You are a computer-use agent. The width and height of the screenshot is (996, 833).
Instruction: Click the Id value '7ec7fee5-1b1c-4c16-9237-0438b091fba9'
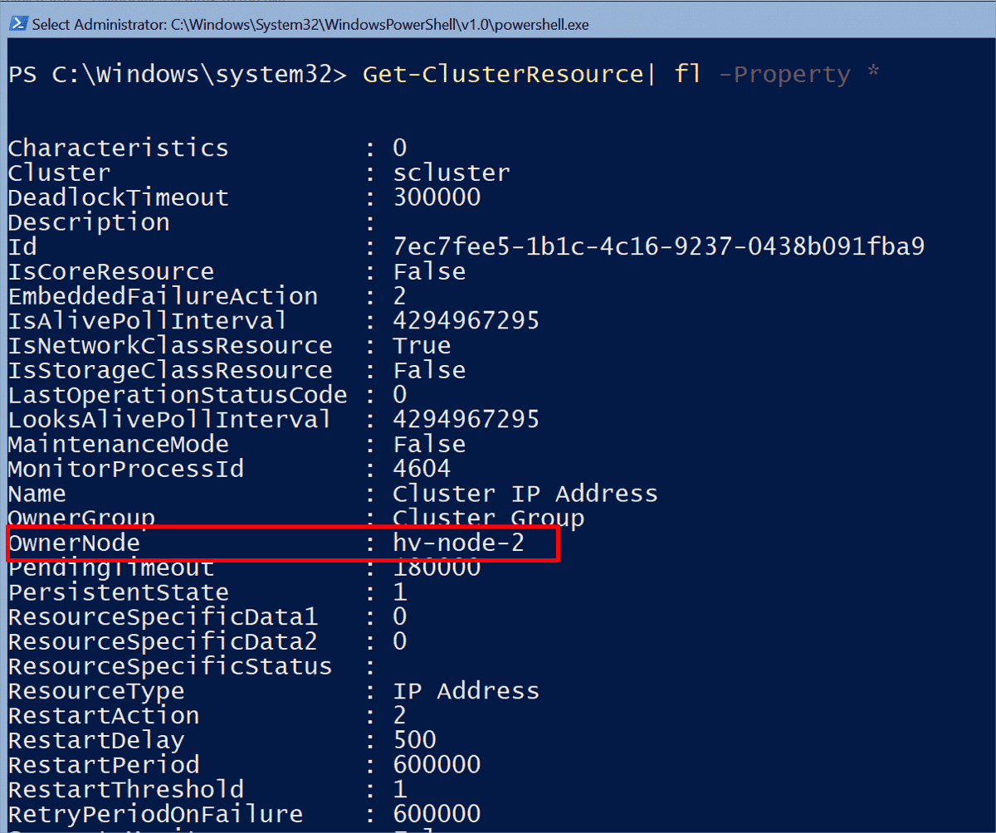(658, 246)
